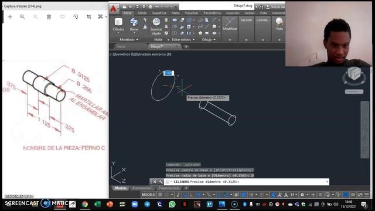Select the Dibujo7 file tab

(163, 47)
